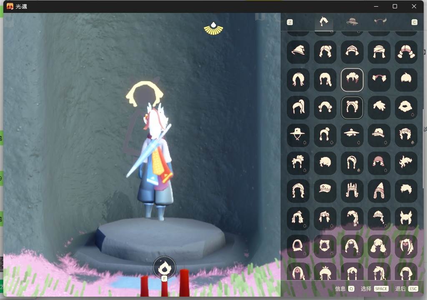
Task: Choose the cat-ear horned hairstyle
Action: pyautogui.click(x=406, y=219)
